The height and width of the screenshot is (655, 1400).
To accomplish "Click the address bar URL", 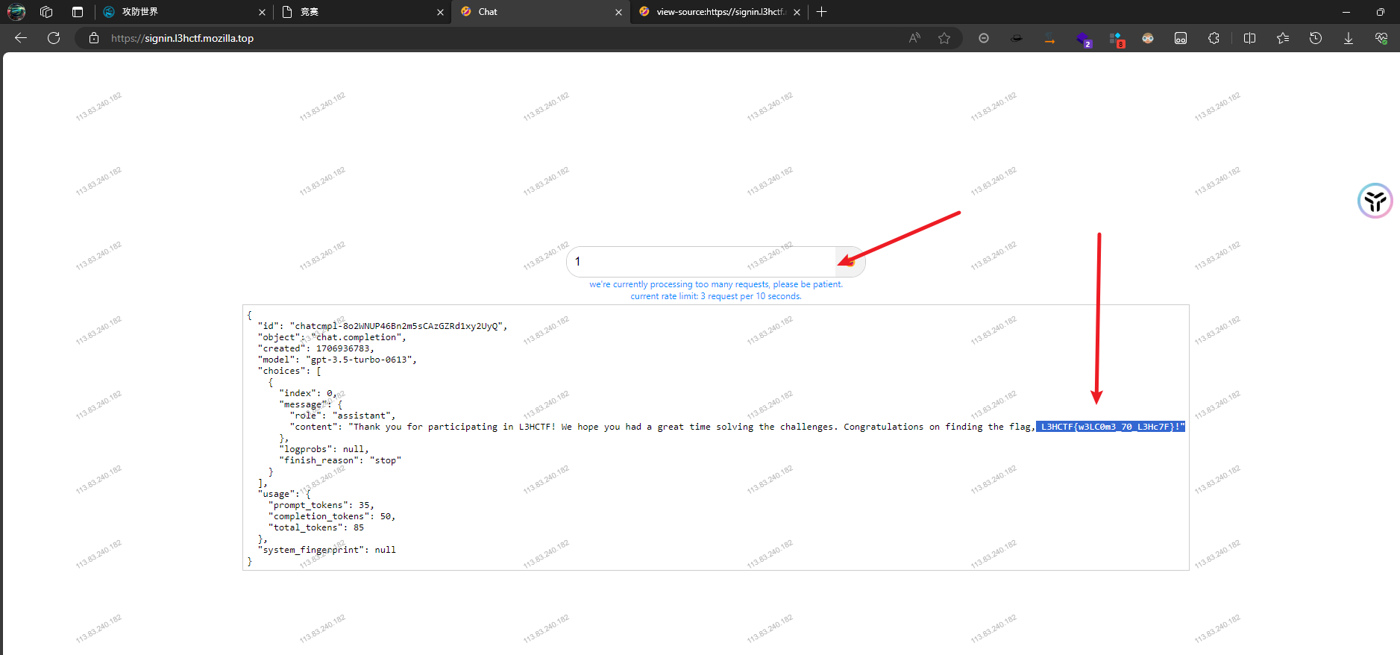I will tap(182, 38).
